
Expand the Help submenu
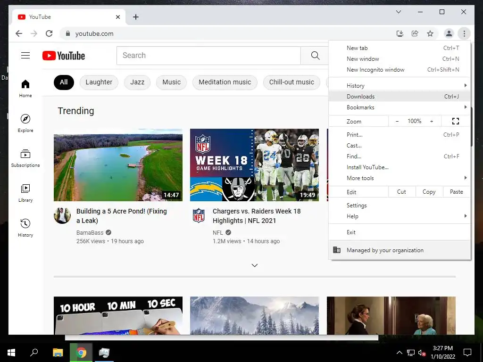(x=399, y=216)
